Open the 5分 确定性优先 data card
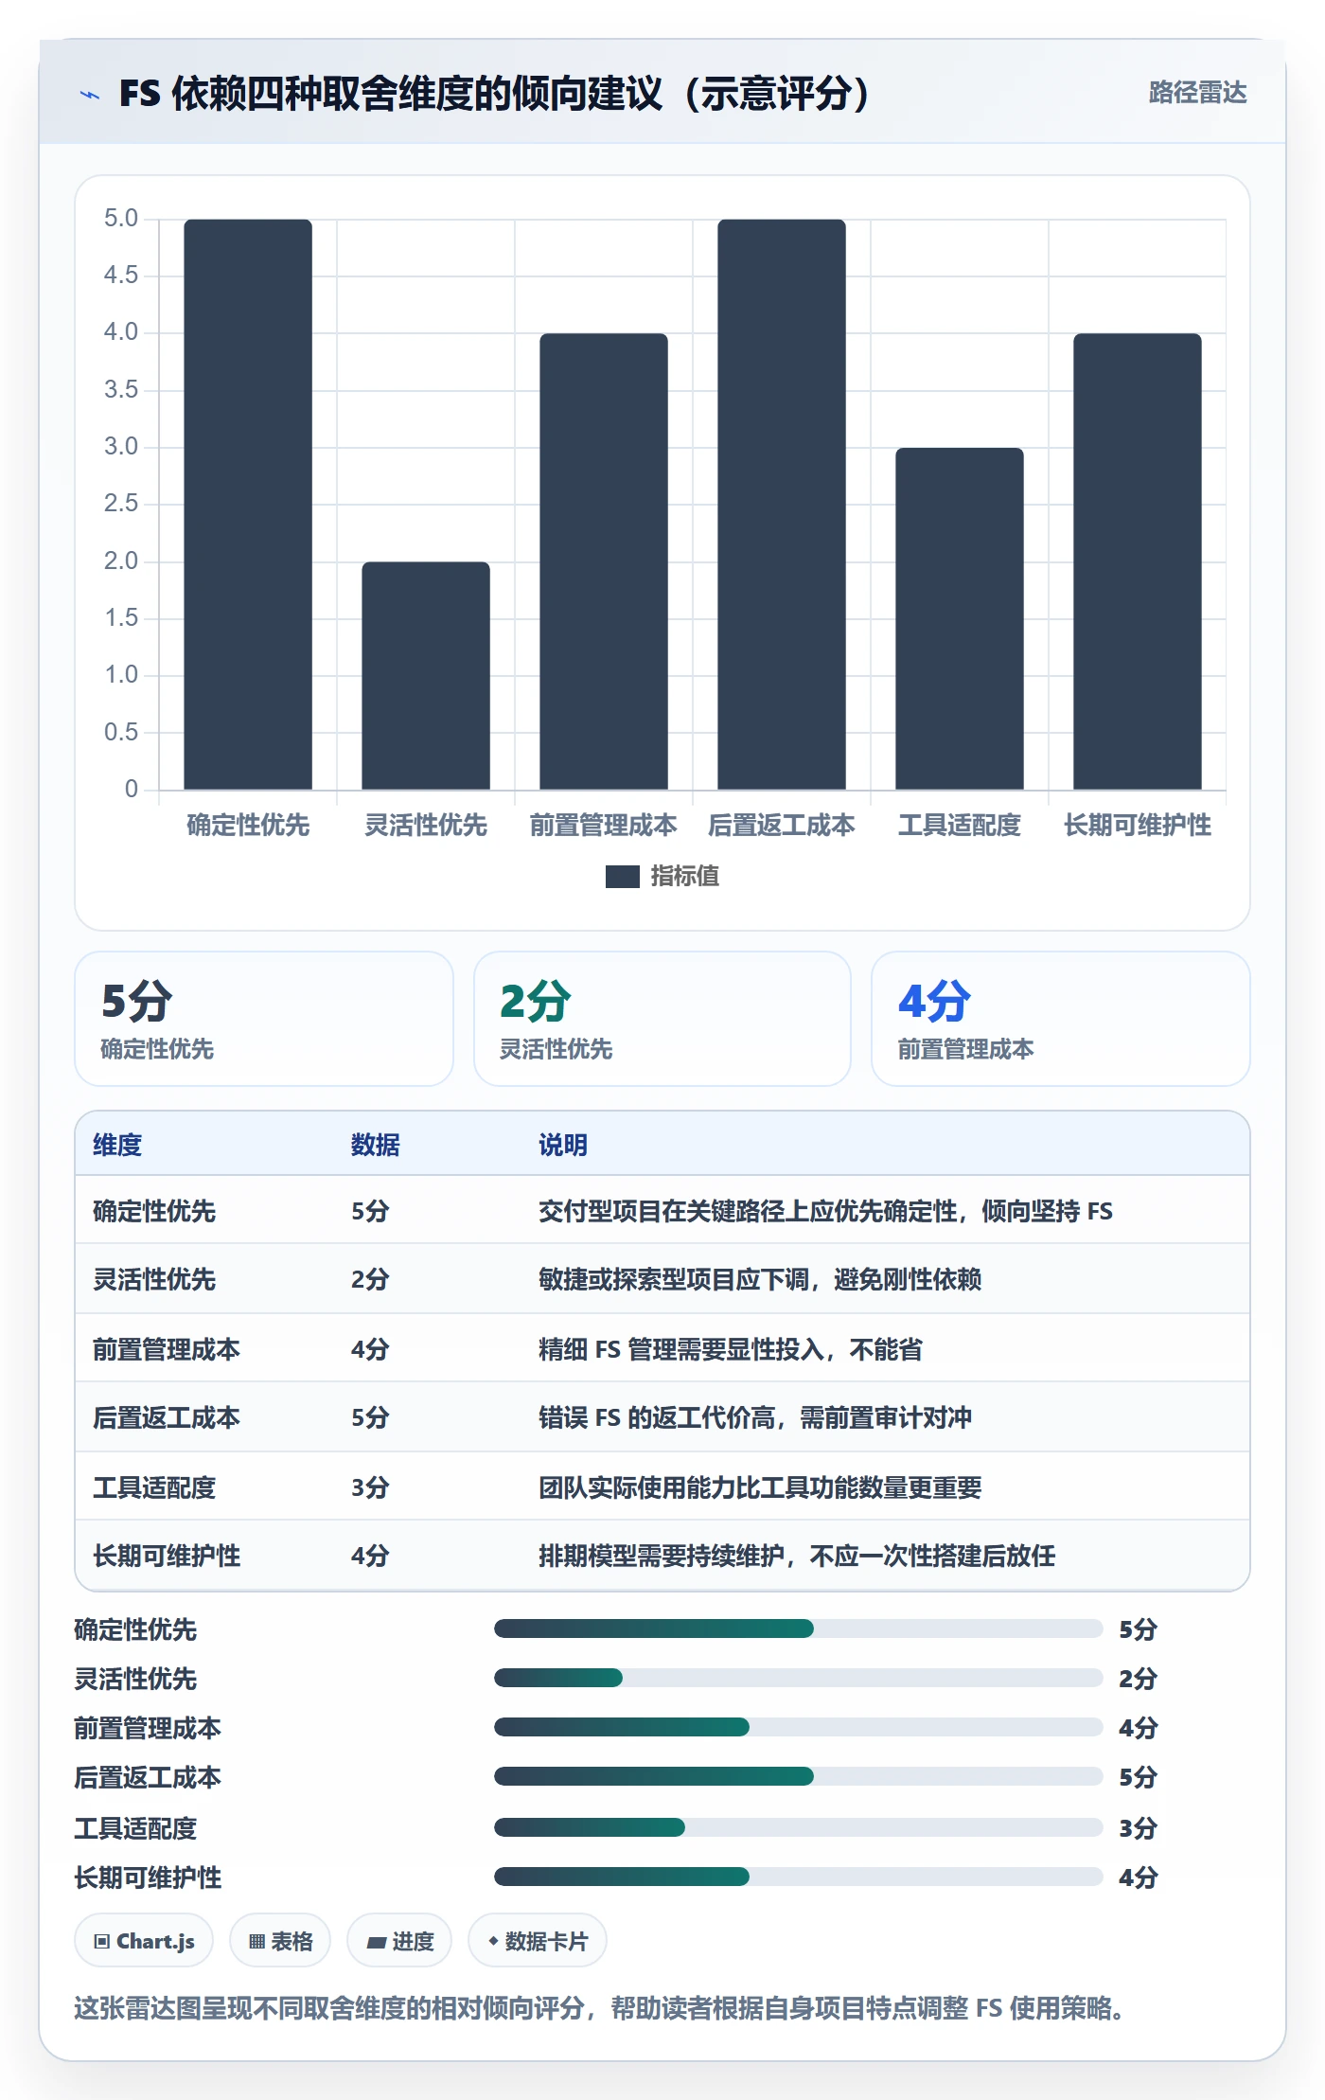The image size is (1325, 2100). click(x=264, y=1019)
